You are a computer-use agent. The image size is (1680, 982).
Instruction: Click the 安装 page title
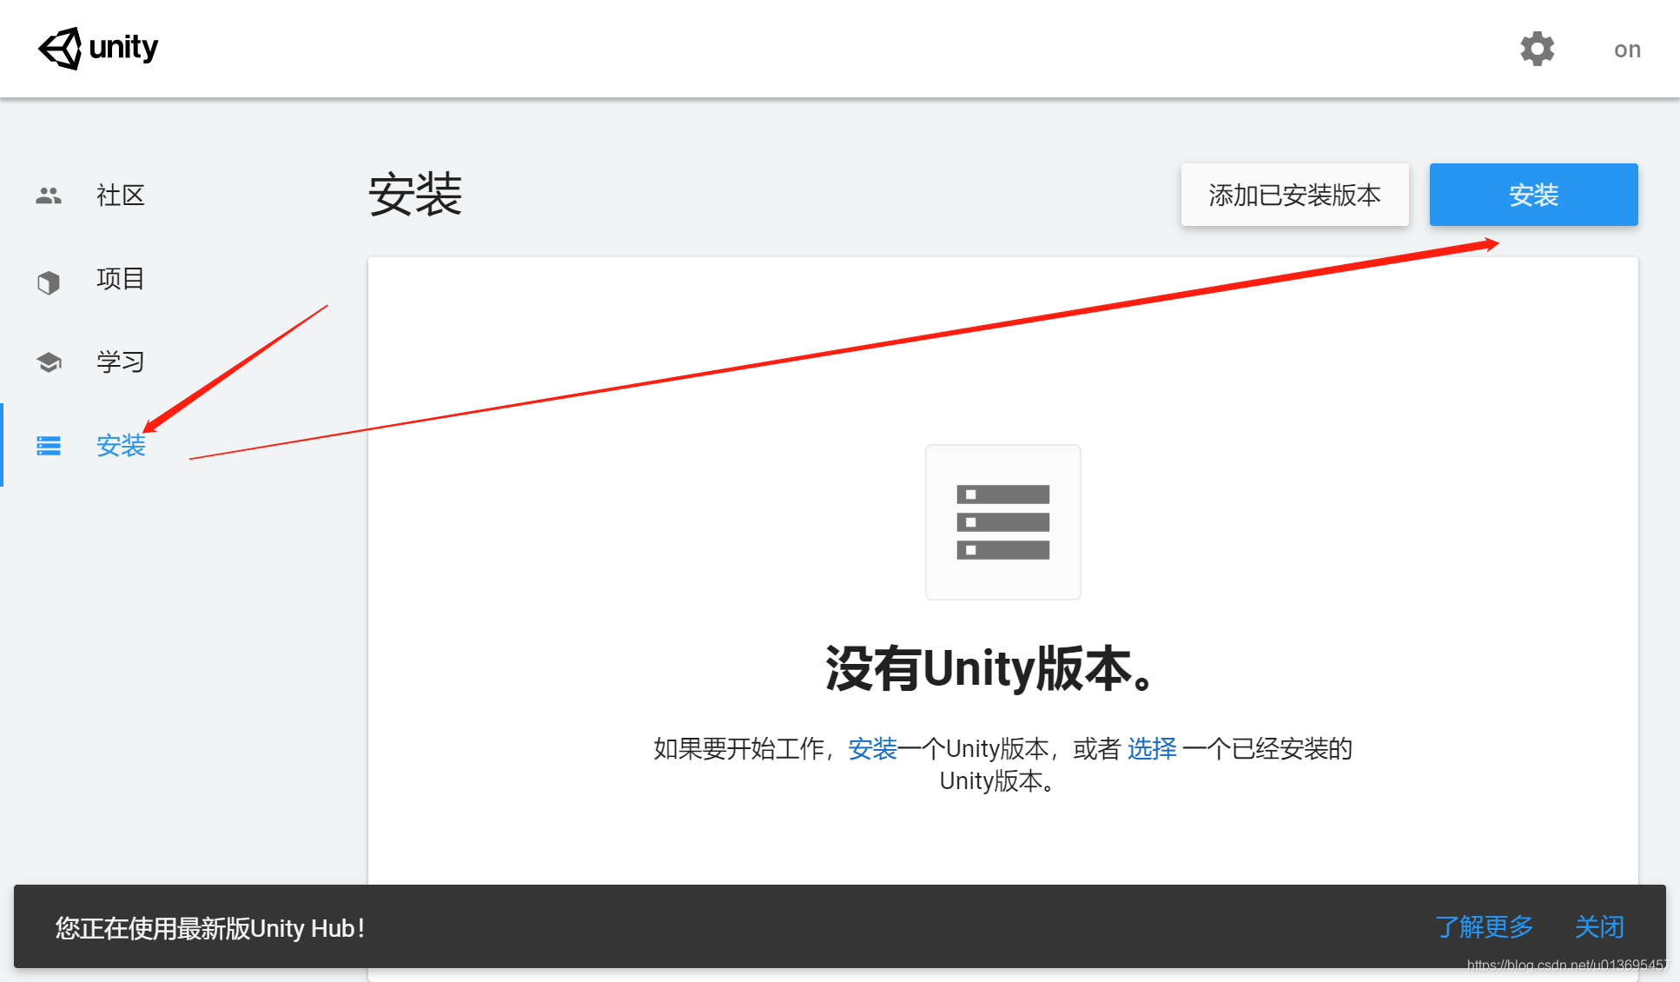(415, 195)
